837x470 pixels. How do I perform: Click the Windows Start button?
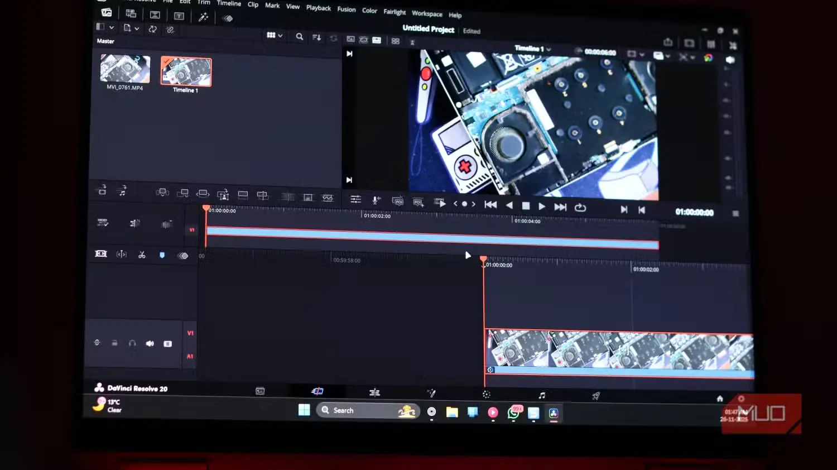(x=304, y=410)
